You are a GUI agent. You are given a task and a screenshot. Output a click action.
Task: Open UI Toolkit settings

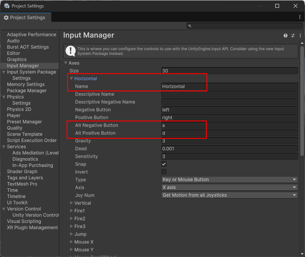(x=17, y=203)
